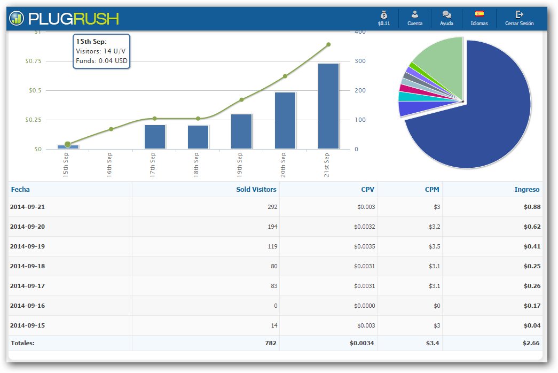Sort by Sold Visitors column header

pos(256,189)
